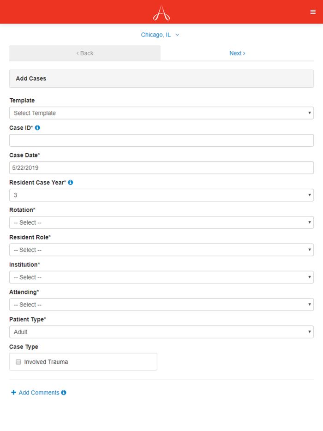Open the hamburger menu in the header
Image resolution: width=323 pixels, height=431 pixels.
[313, 12]
